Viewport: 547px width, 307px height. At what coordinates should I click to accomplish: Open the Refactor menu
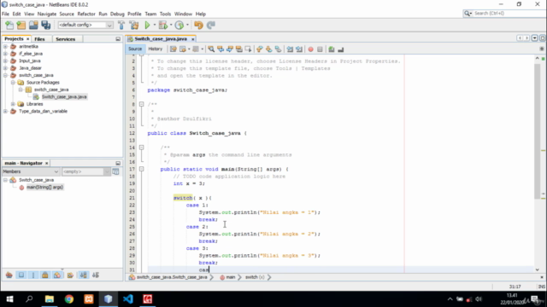86,14
